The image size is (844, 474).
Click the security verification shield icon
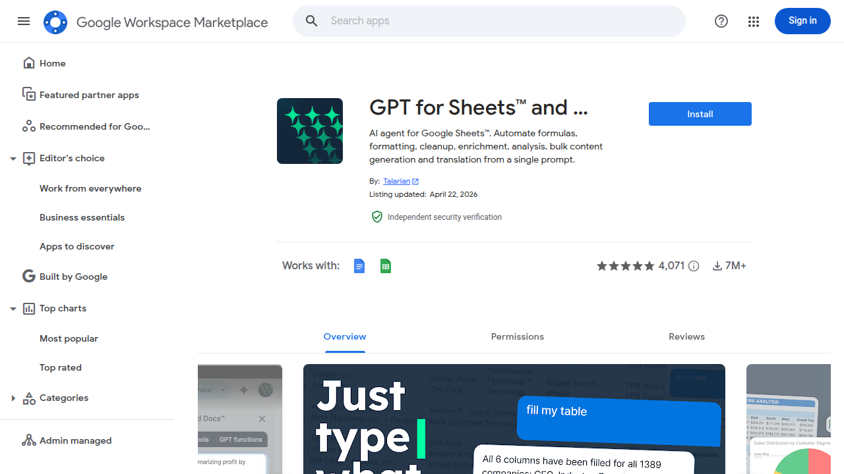click(x=377, y=217)
